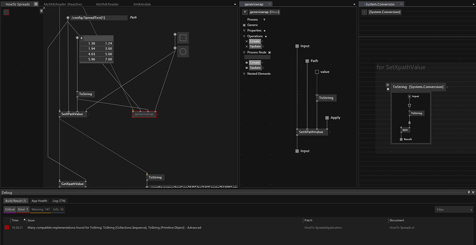Collapse the Nested Elements section
The width and height of the screenshot is (476, 245).
pyautogui.click(x=244, y=74)
